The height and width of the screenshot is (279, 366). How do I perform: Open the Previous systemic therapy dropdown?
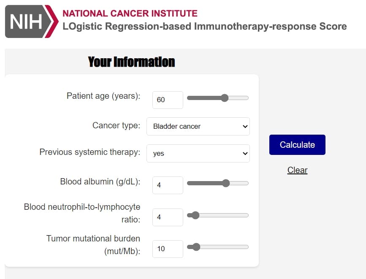pos(198,153)
